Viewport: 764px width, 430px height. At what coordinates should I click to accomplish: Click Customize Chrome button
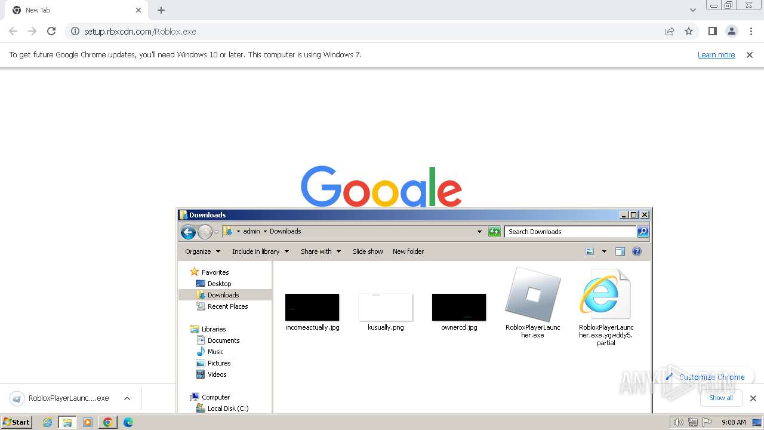point(706,377)
